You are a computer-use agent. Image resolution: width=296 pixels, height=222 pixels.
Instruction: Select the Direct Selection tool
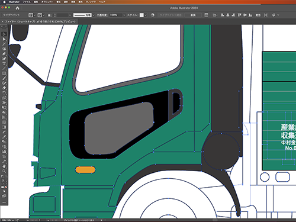4,39
